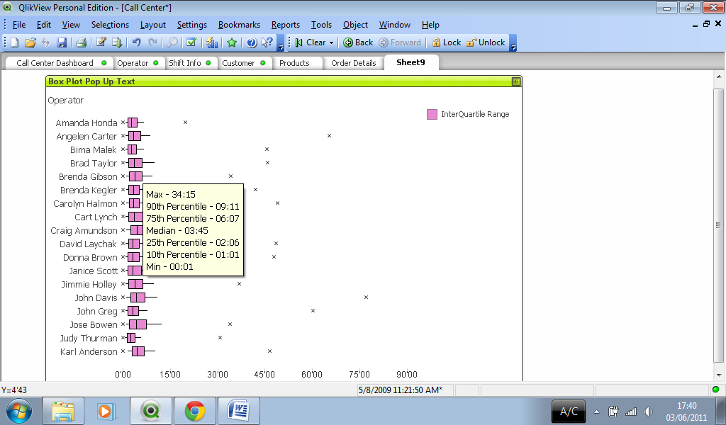Click the Undo arrow icon

pos(136,42)
